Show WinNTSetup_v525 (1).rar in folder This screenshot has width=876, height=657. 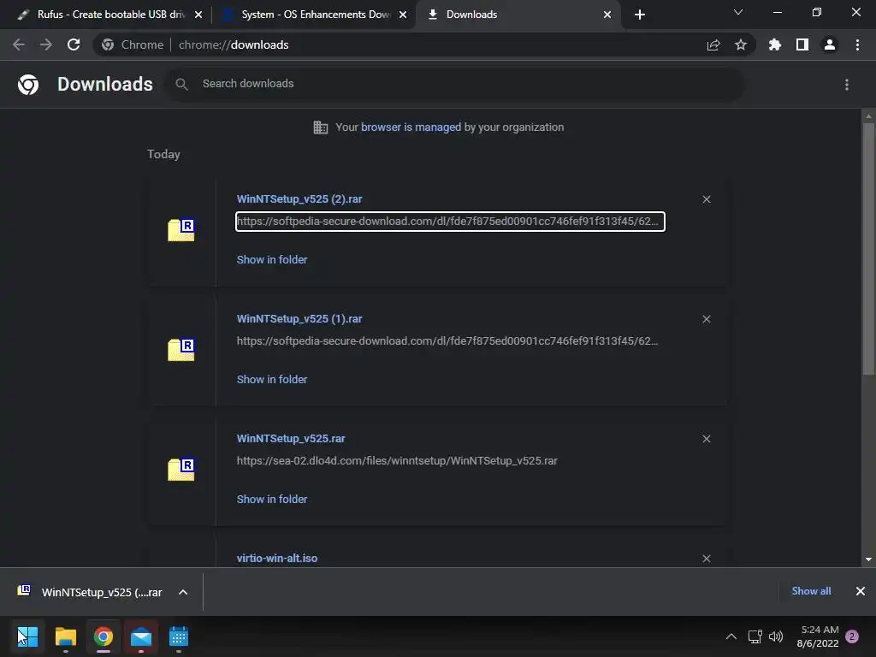pos(272,379)
